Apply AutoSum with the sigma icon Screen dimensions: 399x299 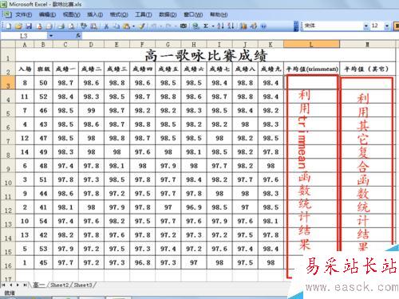click(206, 26)
